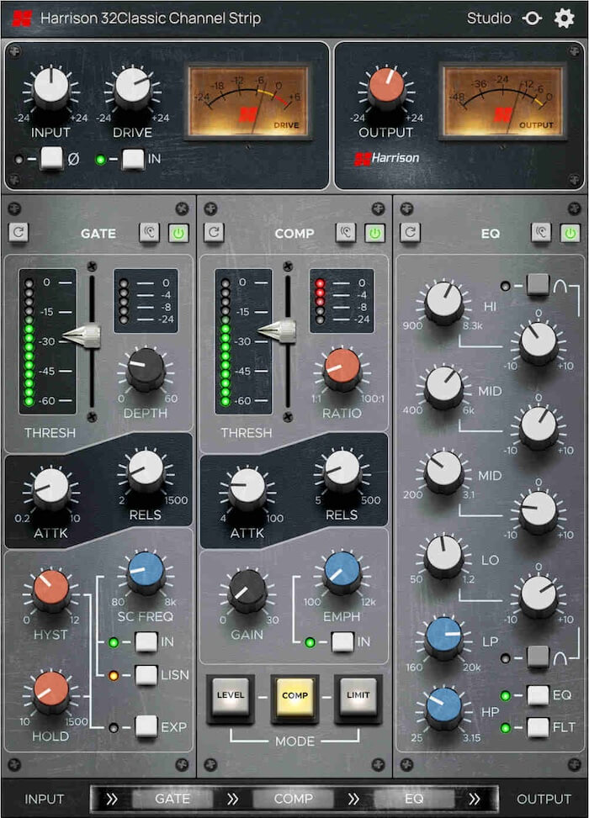The width and height of the screenshot is (589, 818).
Task: Click the gate THRESH slider handle
Action: [x=83, y=336]
